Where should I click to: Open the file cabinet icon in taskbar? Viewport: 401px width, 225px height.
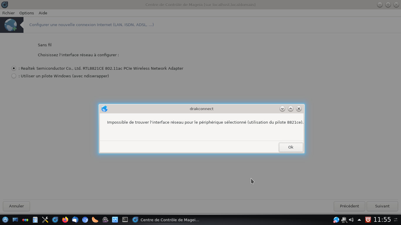pyautogui.click(x=35, y=220)
